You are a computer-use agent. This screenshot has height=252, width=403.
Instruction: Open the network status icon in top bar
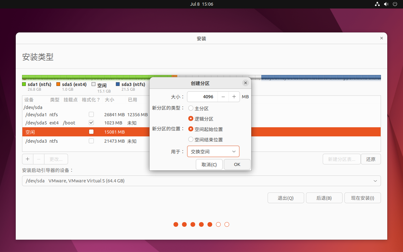[377, 4]
